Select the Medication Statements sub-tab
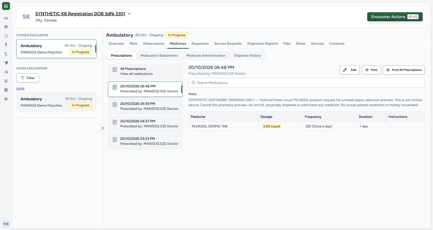 tap(159, 55)
